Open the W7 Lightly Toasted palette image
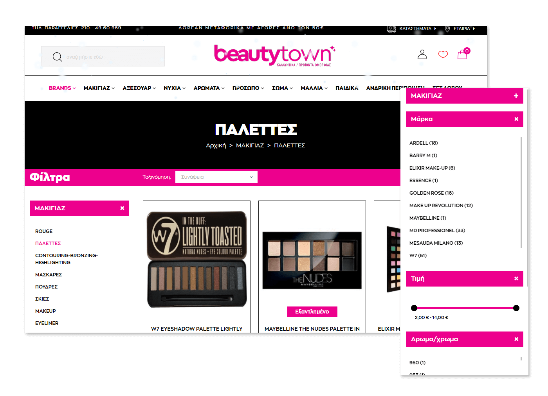Viewport: 548px width, 396px height. pyautogui.click(x=197, y=259)
